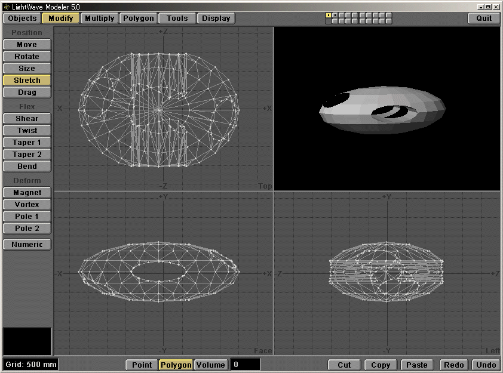Enable Volume selection mode
Image resolution: width=503 pixels, height=373 pixels.
pos(212,365)
